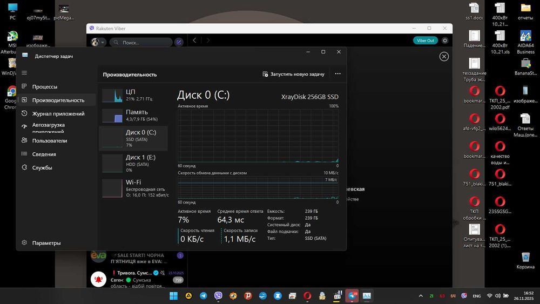Open AIDA64 Business desktop shortcut
Viewport: 540px width, 304px height.
click(x=525, y=42)
